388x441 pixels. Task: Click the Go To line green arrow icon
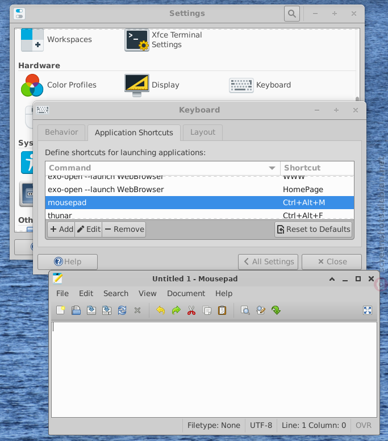pos(276,310)
